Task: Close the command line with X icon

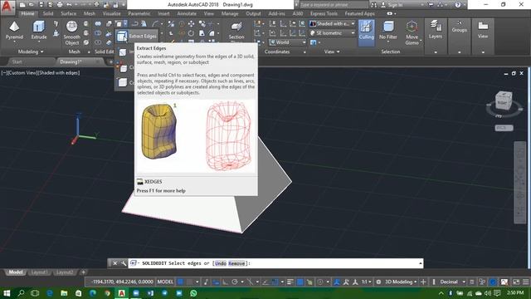Action: click(115, 263)
